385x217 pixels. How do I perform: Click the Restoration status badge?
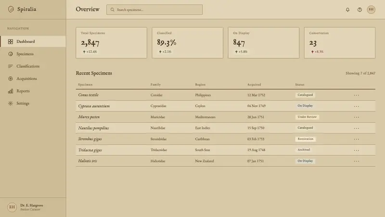click(x=306, y=139)
